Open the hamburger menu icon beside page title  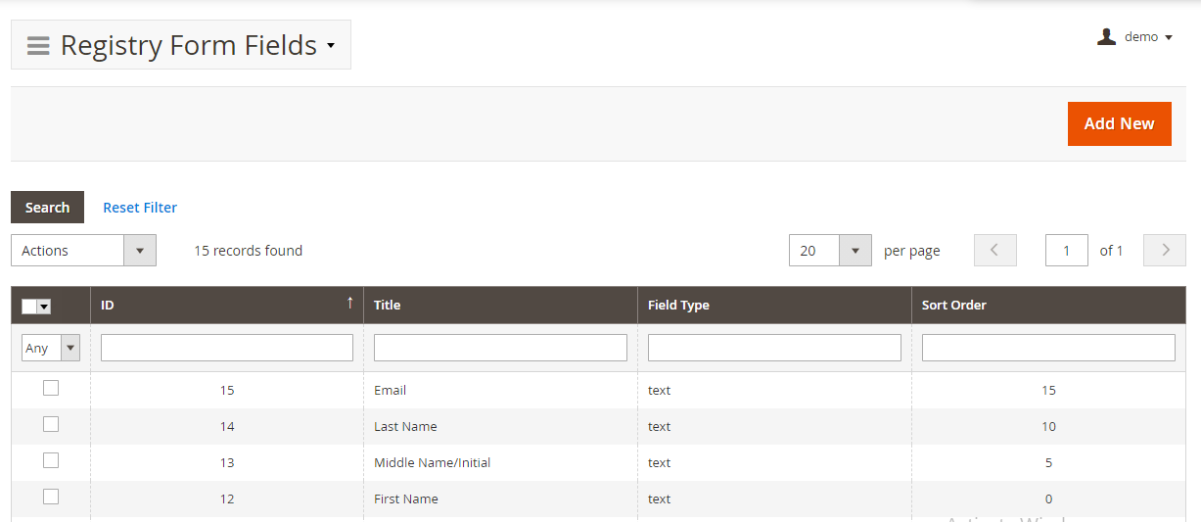pos(38,46)
